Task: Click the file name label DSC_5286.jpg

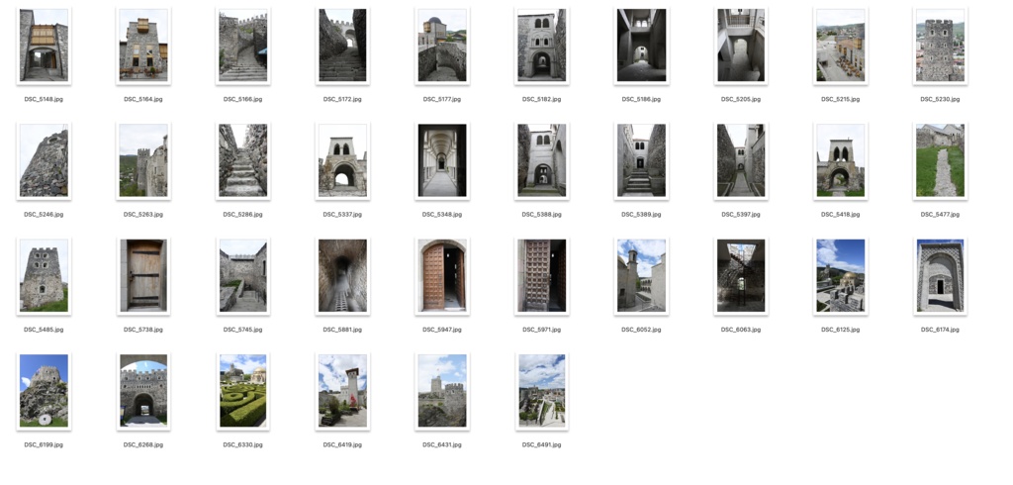Action: point(243,215)
